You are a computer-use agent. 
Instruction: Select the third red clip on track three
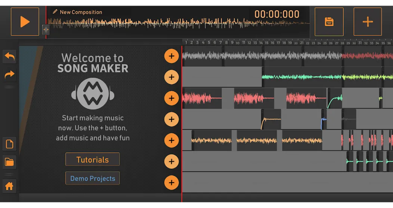pyautogui.click(x=306, y=98)
